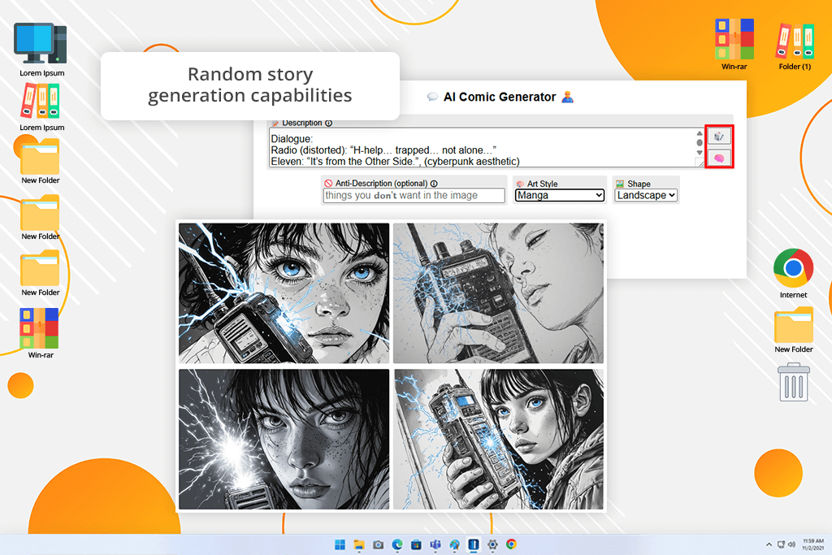Open the Win-rar icon on left side
Viewport: 832px width, 555px height.
pyautogui.click(x=40, y=333)
